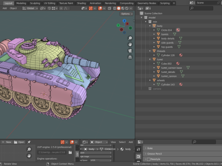Expand the Grease Pencil panel
The image size is (222, 166).
click(182, 154)
